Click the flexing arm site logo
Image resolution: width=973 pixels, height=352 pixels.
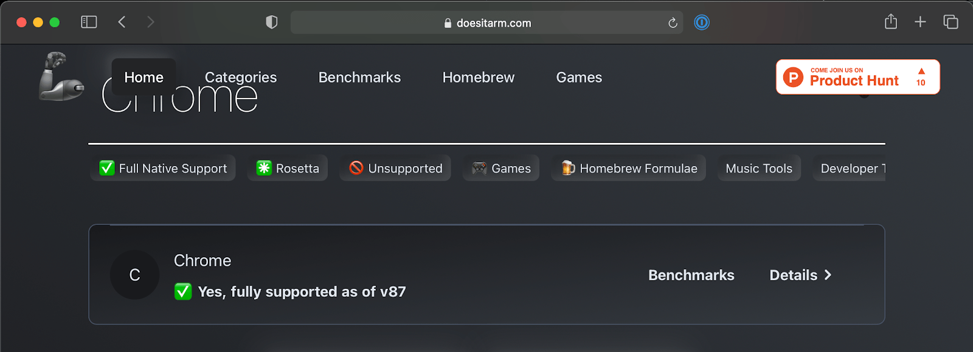[61, 77]
